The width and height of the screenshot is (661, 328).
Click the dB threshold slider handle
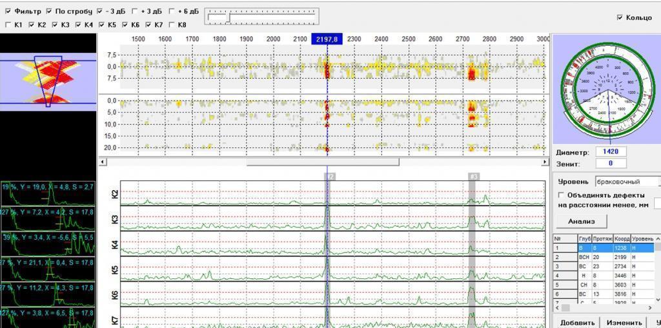pos(228,17)
